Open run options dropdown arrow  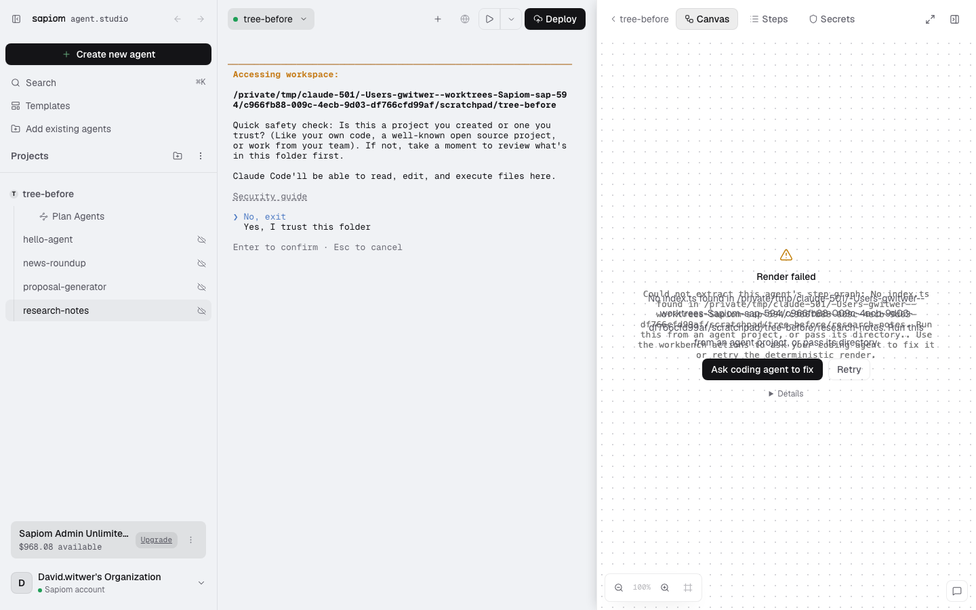(511, 19)
